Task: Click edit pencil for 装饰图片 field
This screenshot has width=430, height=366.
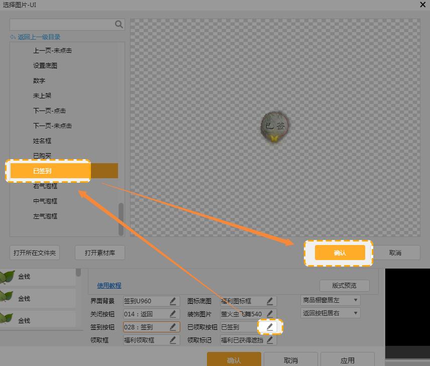Action: pos(270,314)
